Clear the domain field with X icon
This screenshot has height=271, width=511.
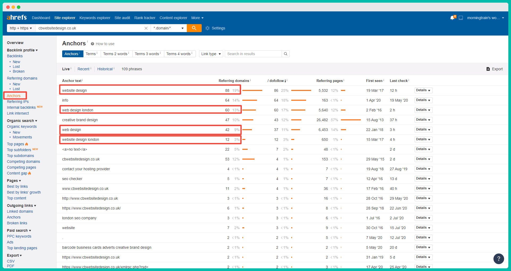tap(146, 28)
